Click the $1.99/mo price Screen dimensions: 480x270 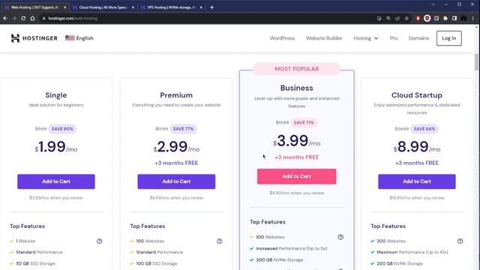[56, 147]
